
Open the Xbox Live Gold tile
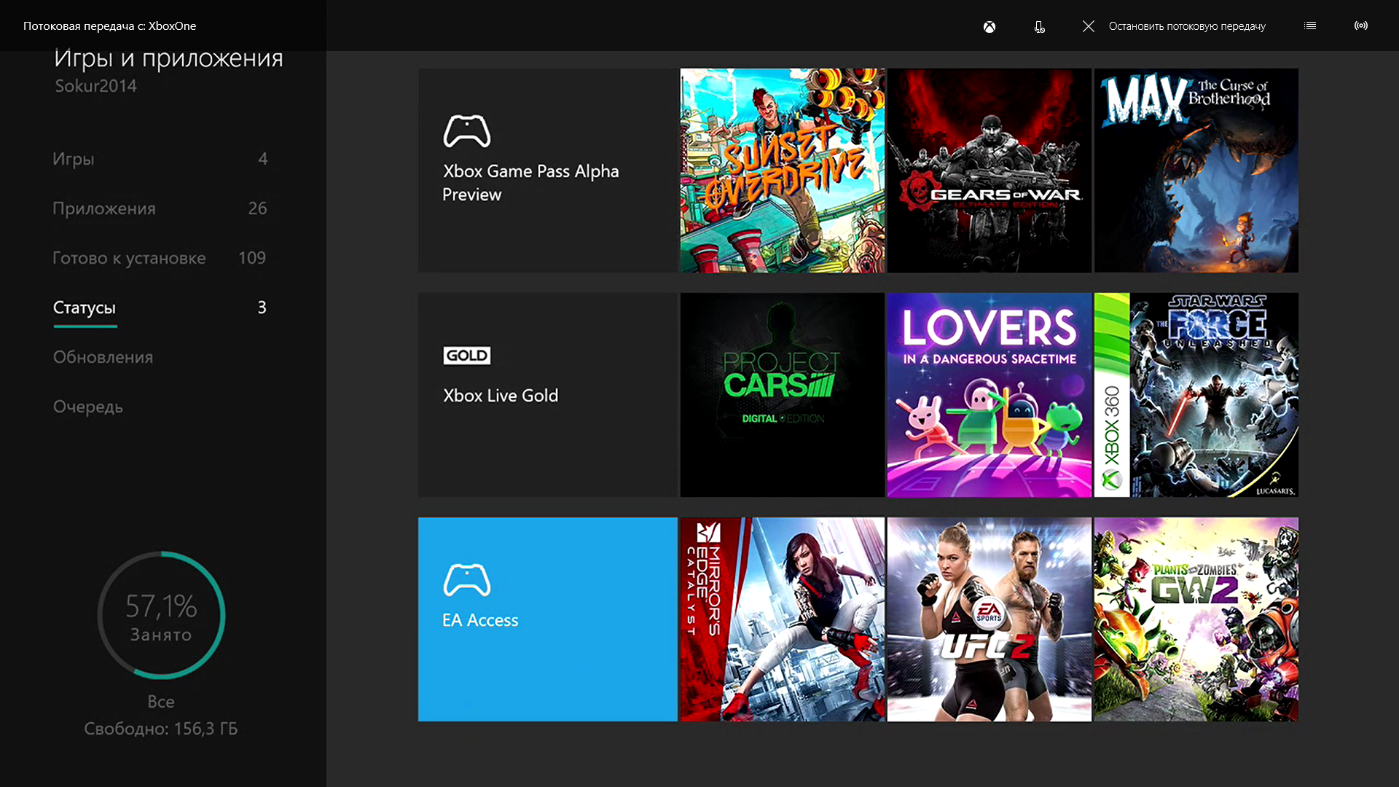547,395
